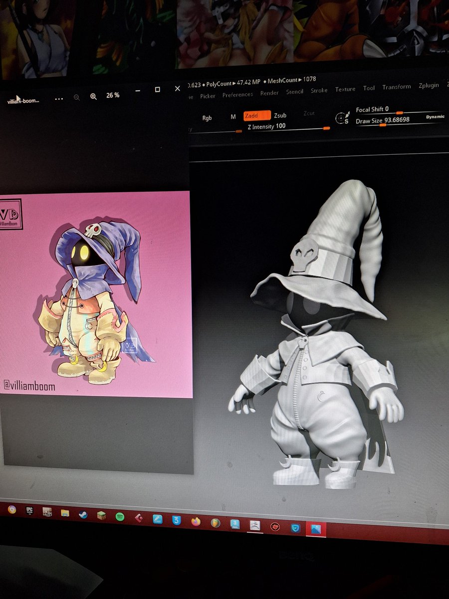This screenshot has height=599, width=449.
Task: Open Firefox from the taskbar
Action: point(196,522)
